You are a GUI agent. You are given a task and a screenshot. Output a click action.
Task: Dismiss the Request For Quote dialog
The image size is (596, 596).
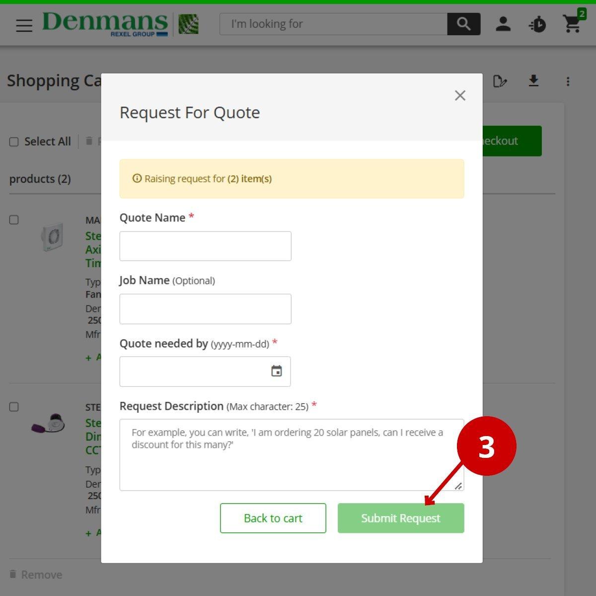460,95
